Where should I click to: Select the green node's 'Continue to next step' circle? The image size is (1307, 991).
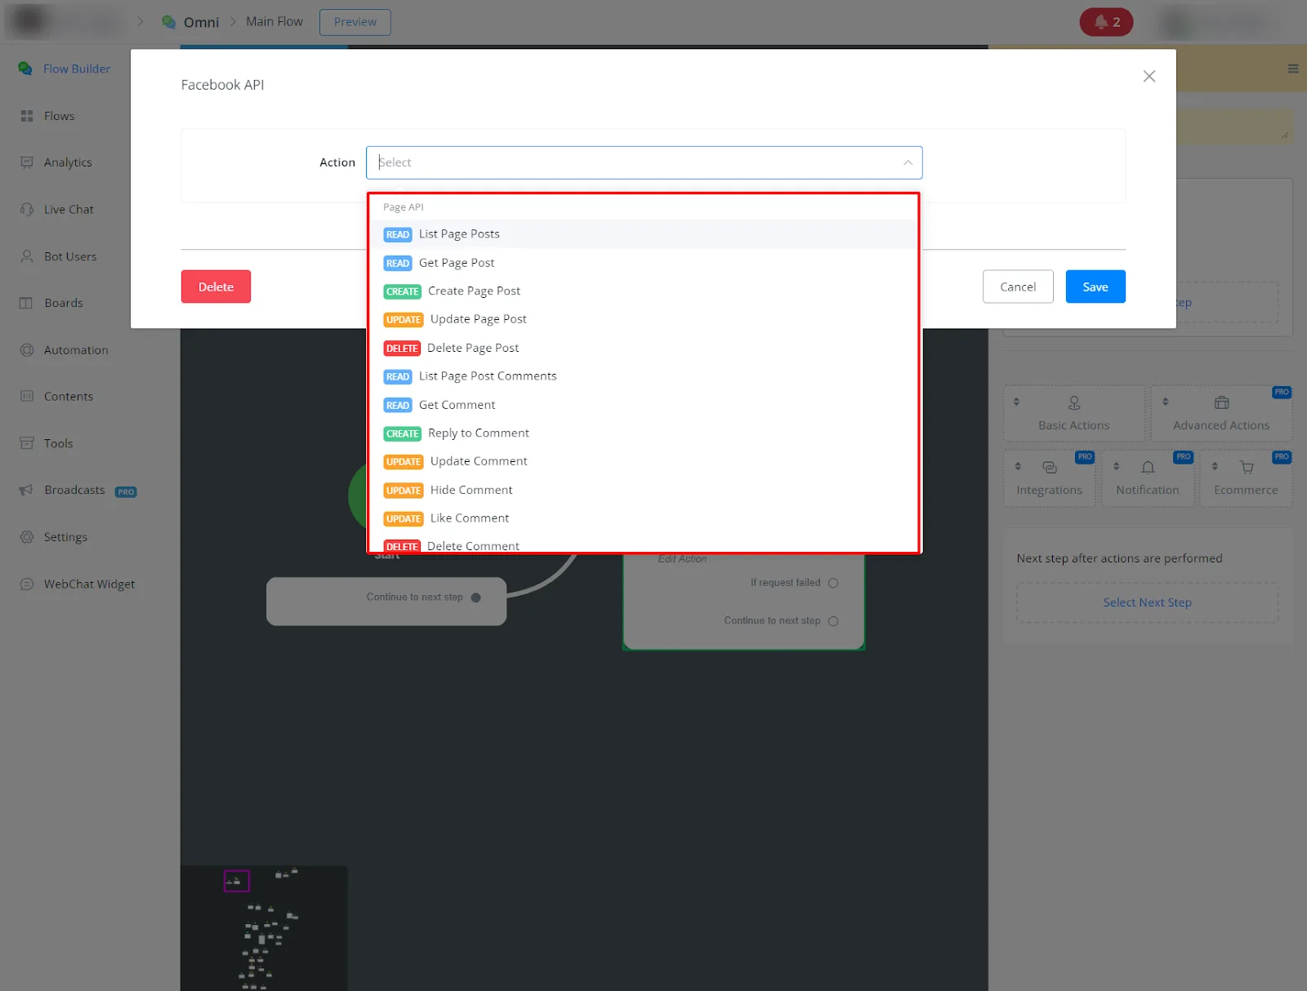coord(833,621)
